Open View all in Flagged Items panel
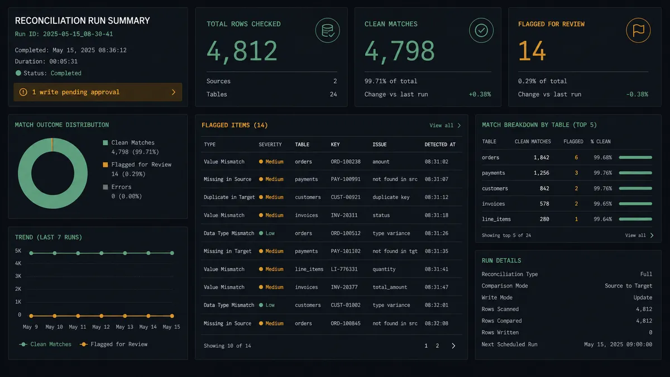Image resolution: width=670 pixels, height=377 pixels. (x=445, y=126)
